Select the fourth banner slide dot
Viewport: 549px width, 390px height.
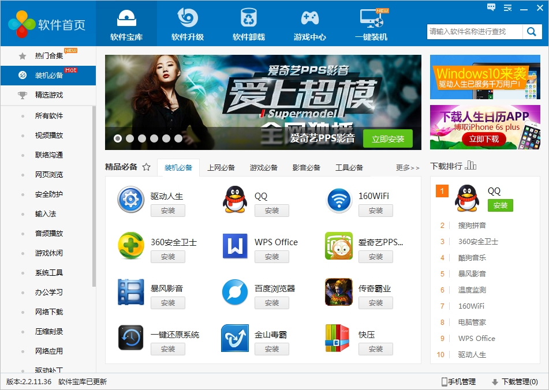click(x=154, y=138)
